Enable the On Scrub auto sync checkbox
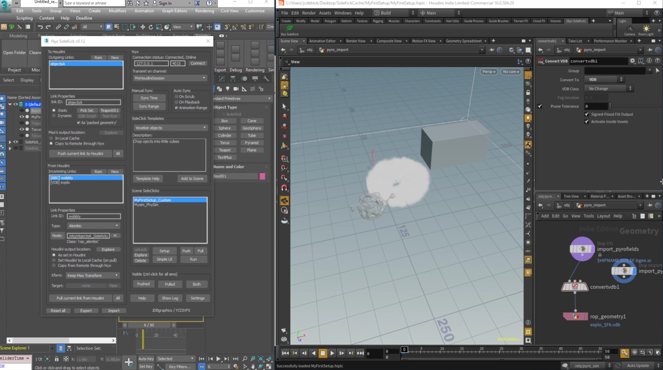The width and height of the screenshot is (663, 370). [x=177, y=97]
